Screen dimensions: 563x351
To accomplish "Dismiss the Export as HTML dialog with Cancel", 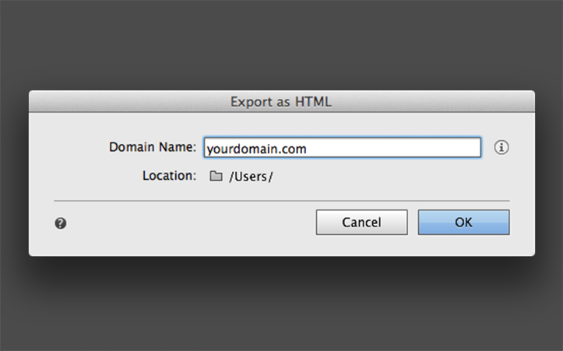I will [361, 222].
